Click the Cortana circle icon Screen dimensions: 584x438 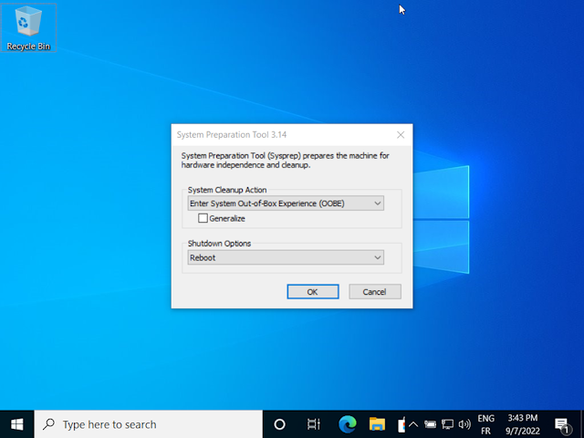pos(279,424)
